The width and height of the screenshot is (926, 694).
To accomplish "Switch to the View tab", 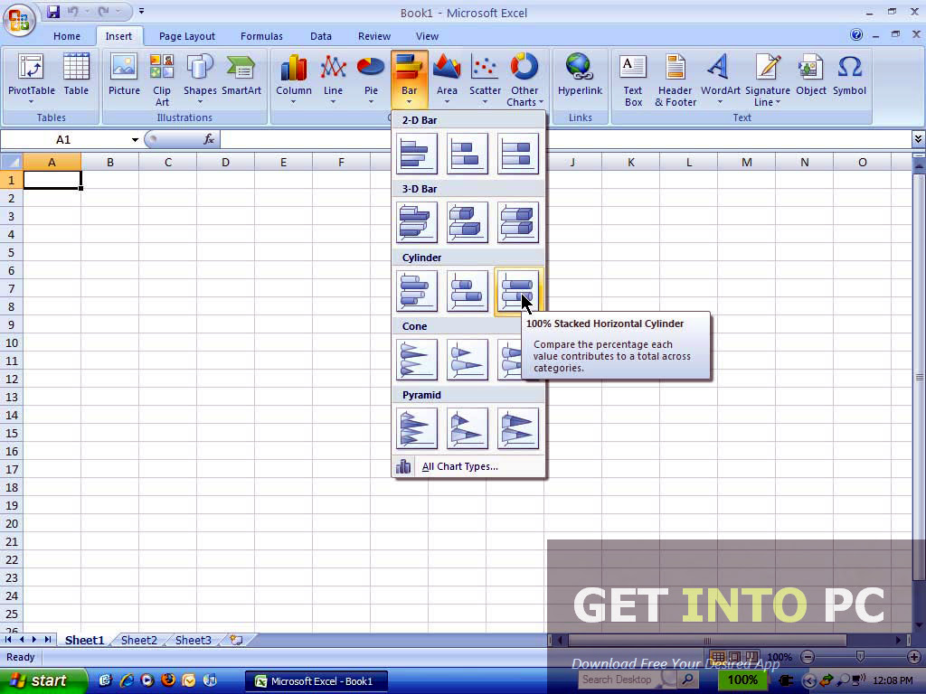I will pyautogui.click(x=427, y=36).
